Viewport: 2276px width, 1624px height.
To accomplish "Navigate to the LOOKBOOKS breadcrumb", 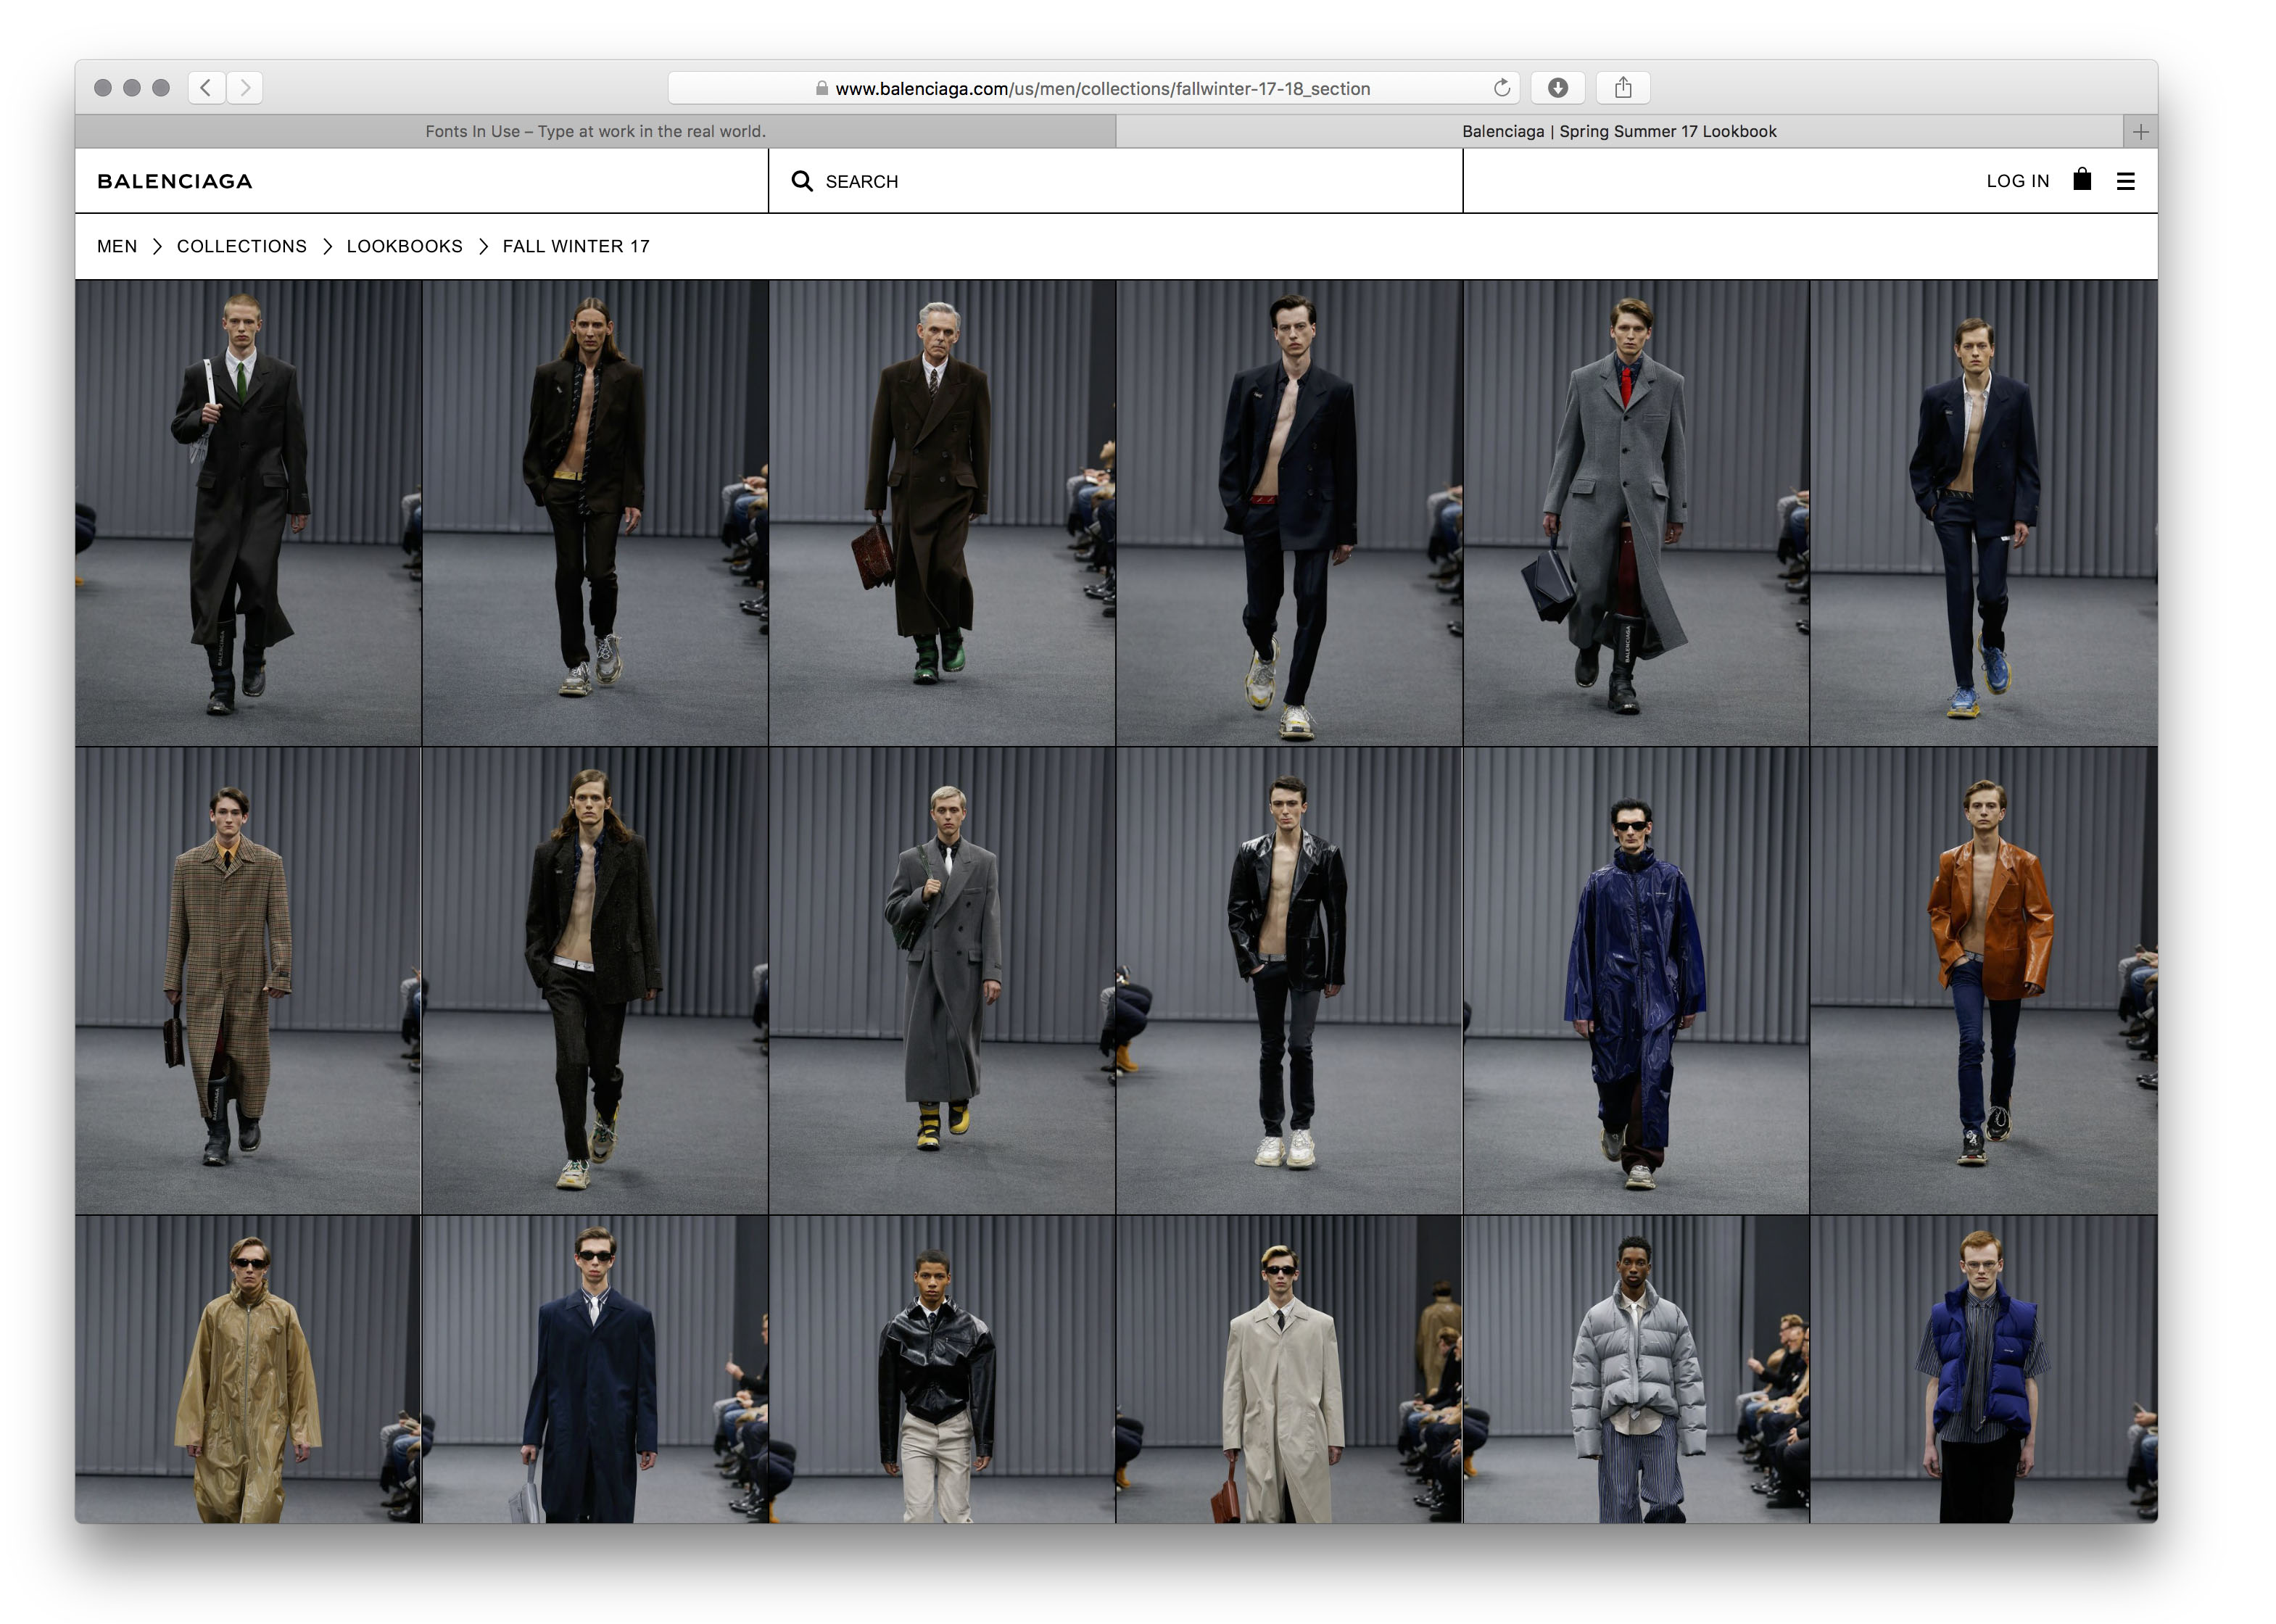I will point(404,246).
